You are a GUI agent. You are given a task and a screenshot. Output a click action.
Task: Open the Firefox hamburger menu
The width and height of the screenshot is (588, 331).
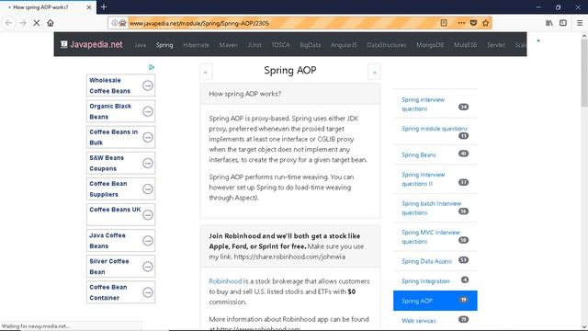click(x=580, y=23)
